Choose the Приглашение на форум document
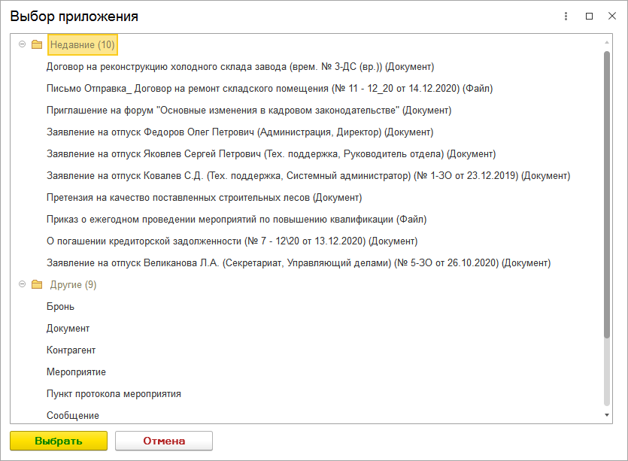The width and height of the screenshot is (628, 461). tap(248, 111)
